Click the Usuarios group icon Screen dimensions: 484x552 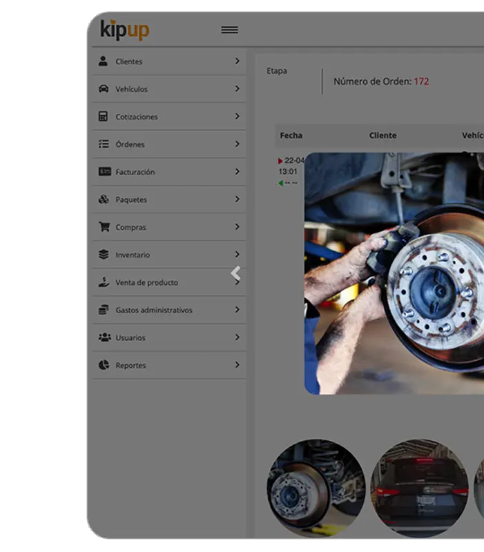tap(105, 337)
